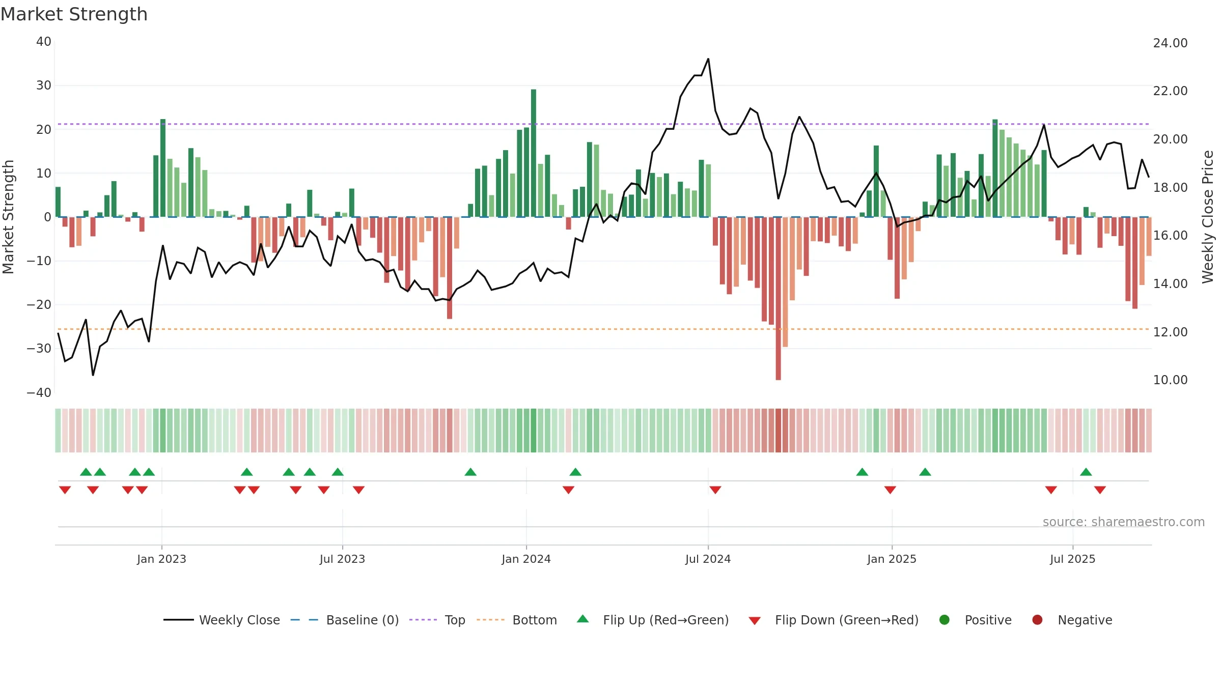1222x687 pixels.
Task: Click the 40 tick on the strength axis
Action: (44, 42)
